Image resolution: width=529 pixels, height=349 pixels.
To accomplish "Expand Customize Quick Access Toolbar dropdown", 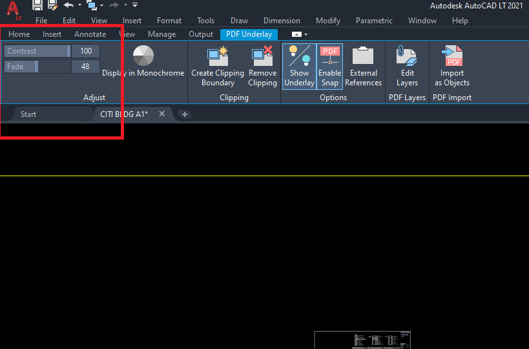I will 135,5.
